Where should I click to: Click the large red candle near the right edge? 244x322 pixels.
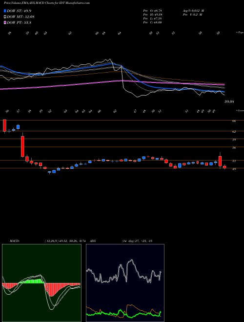point(220,161)
